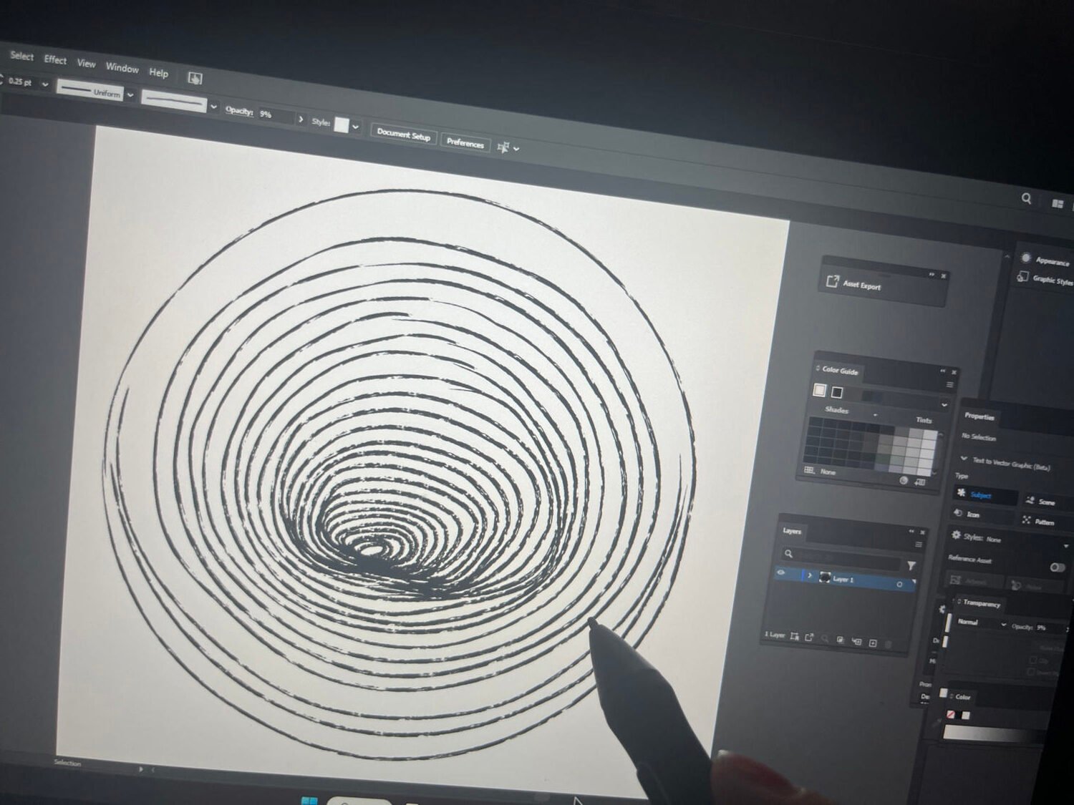Click the Layer 1 thumbnail
Image resolution: width=1074 pixels, height=805 pixels.
[825, 577]
